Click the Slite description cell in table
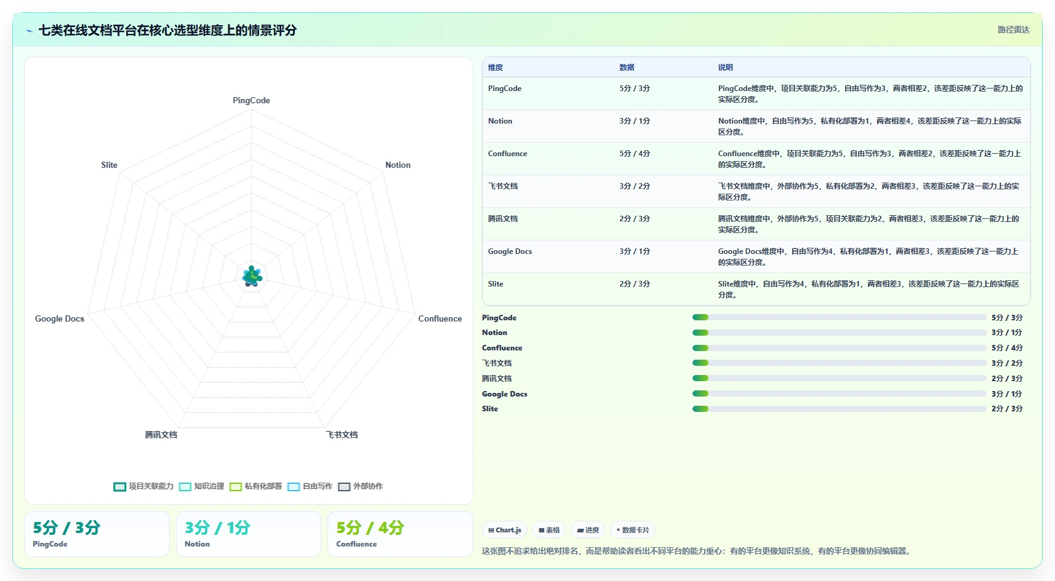 868,290
